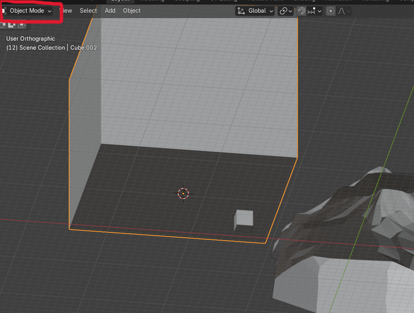The height and width of the screenshot is (313, 414).
Task: Open the proportional editing falloff curve
Action: (x=344, y=11)
